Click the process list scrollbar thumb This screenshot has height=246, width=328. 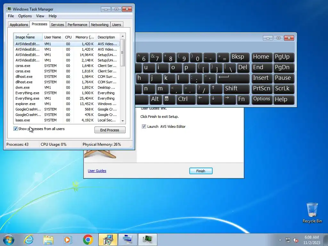(123, 53)
